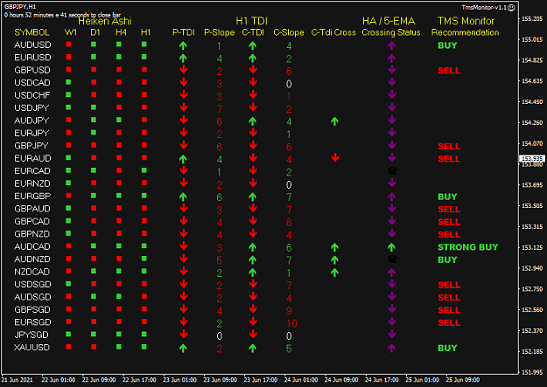The width and height of the screenshot is (547, 387).
Task: Click the USDJPY P-Slope value 7
Action: (220, 109)
